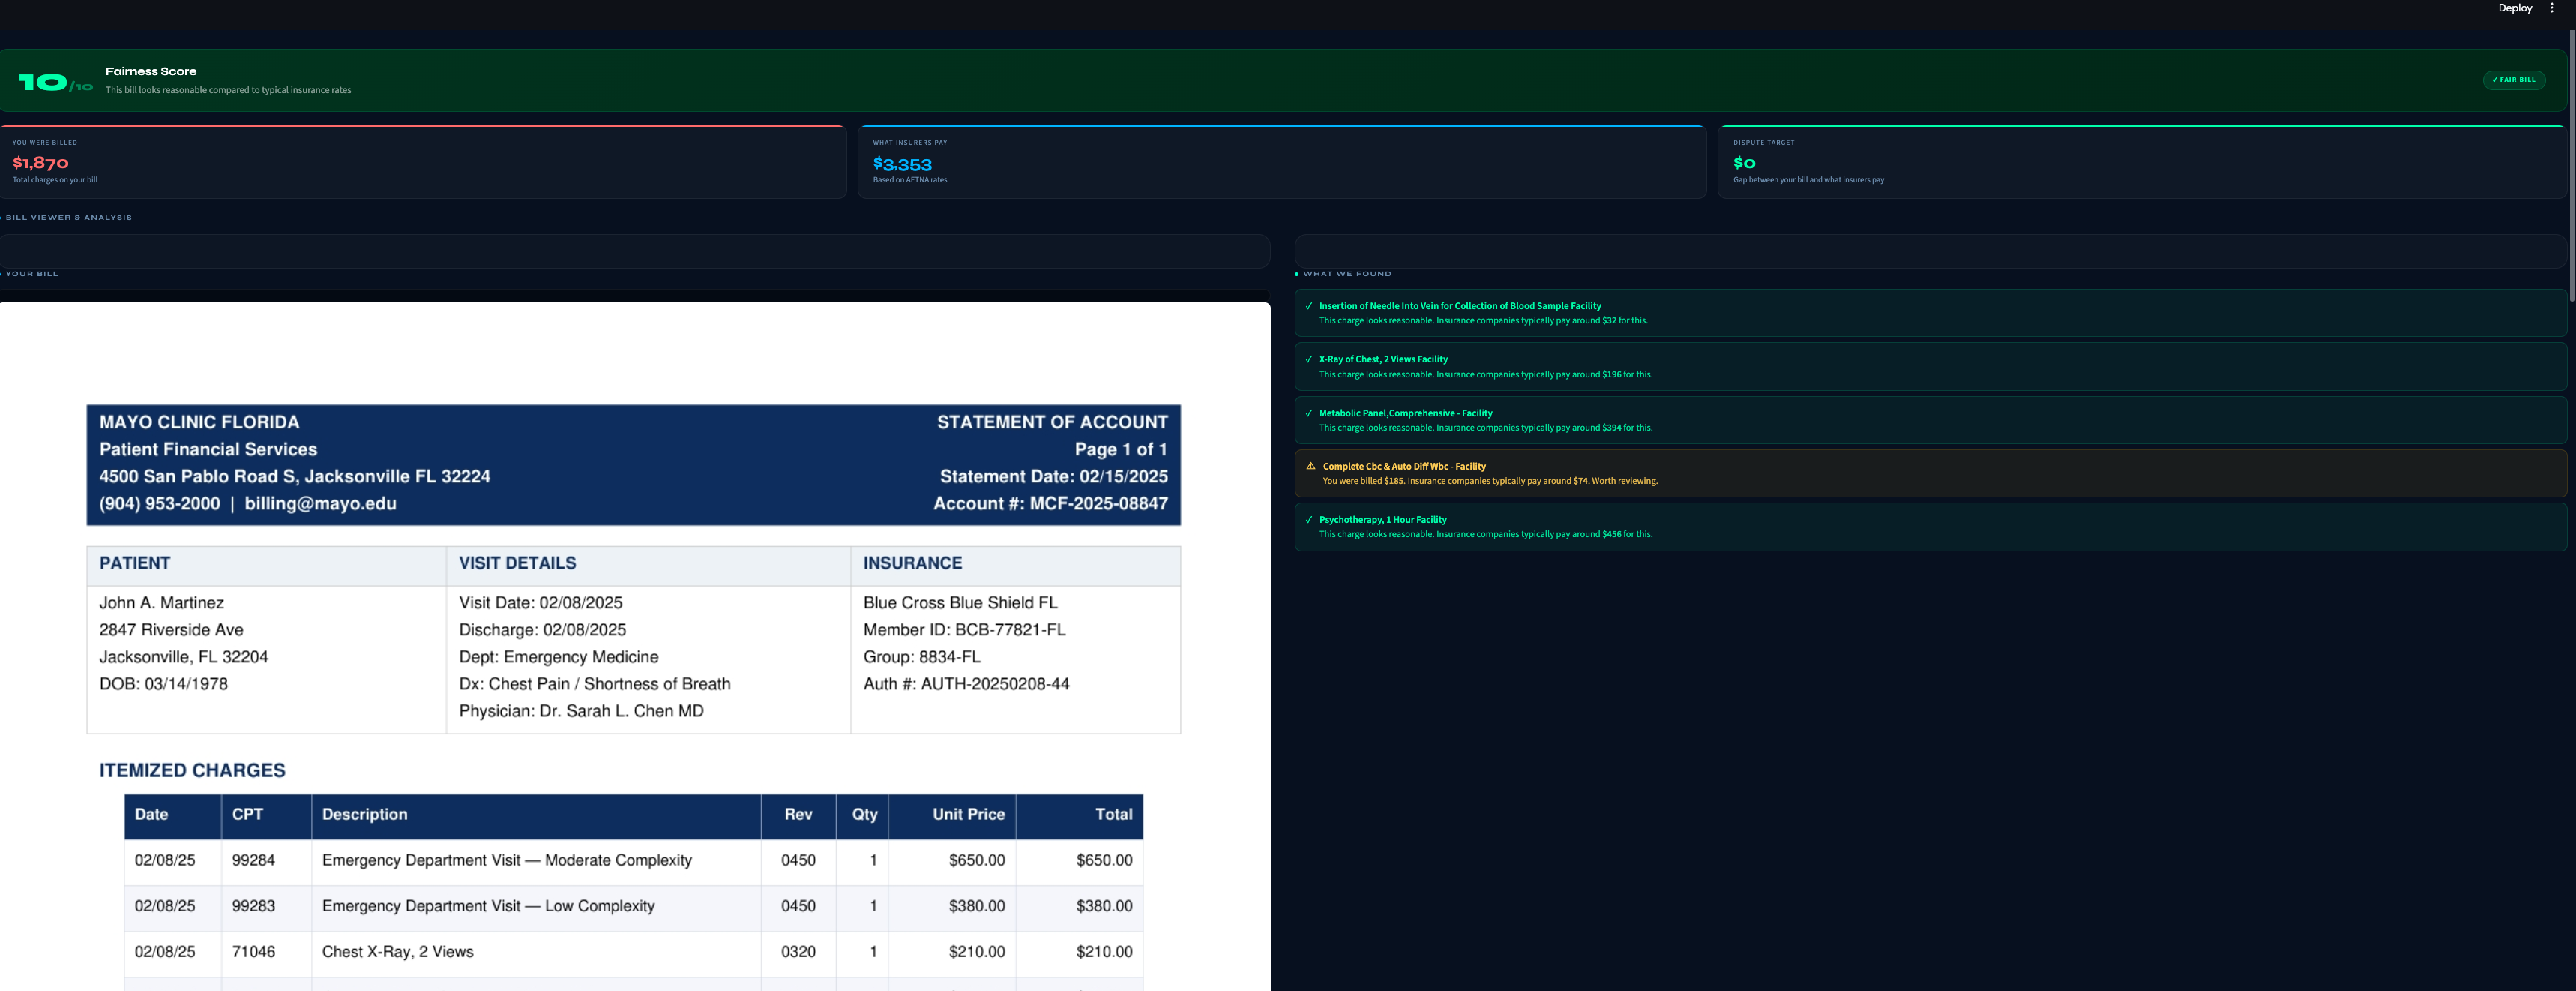2576x991 pixels.
Task: Select the You Were Billed $1,870 card
Action: (422, 162)
